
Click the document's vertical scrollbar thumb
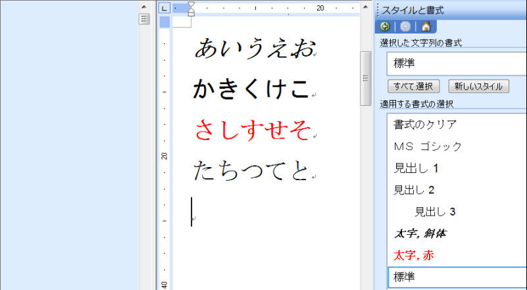coord(365,78)
